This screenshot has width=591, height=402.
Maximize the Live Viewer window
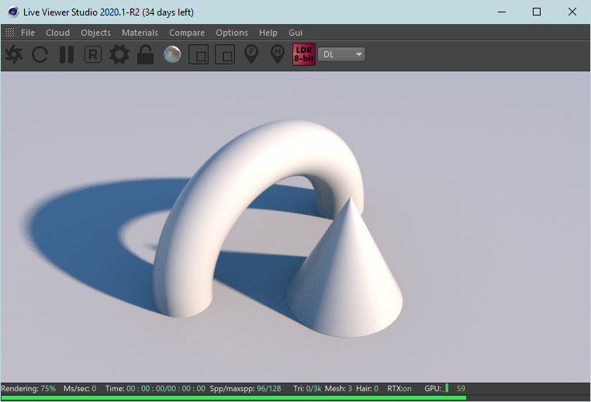[x=537, y=12]
